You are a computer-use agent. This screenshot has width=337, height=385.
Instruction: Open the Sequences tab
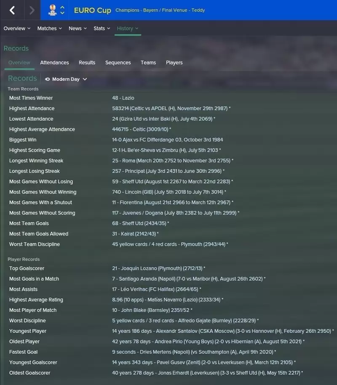pos(118,63)
